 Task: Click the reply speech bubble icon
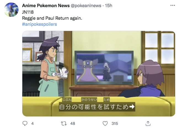[x=25, y=124]
